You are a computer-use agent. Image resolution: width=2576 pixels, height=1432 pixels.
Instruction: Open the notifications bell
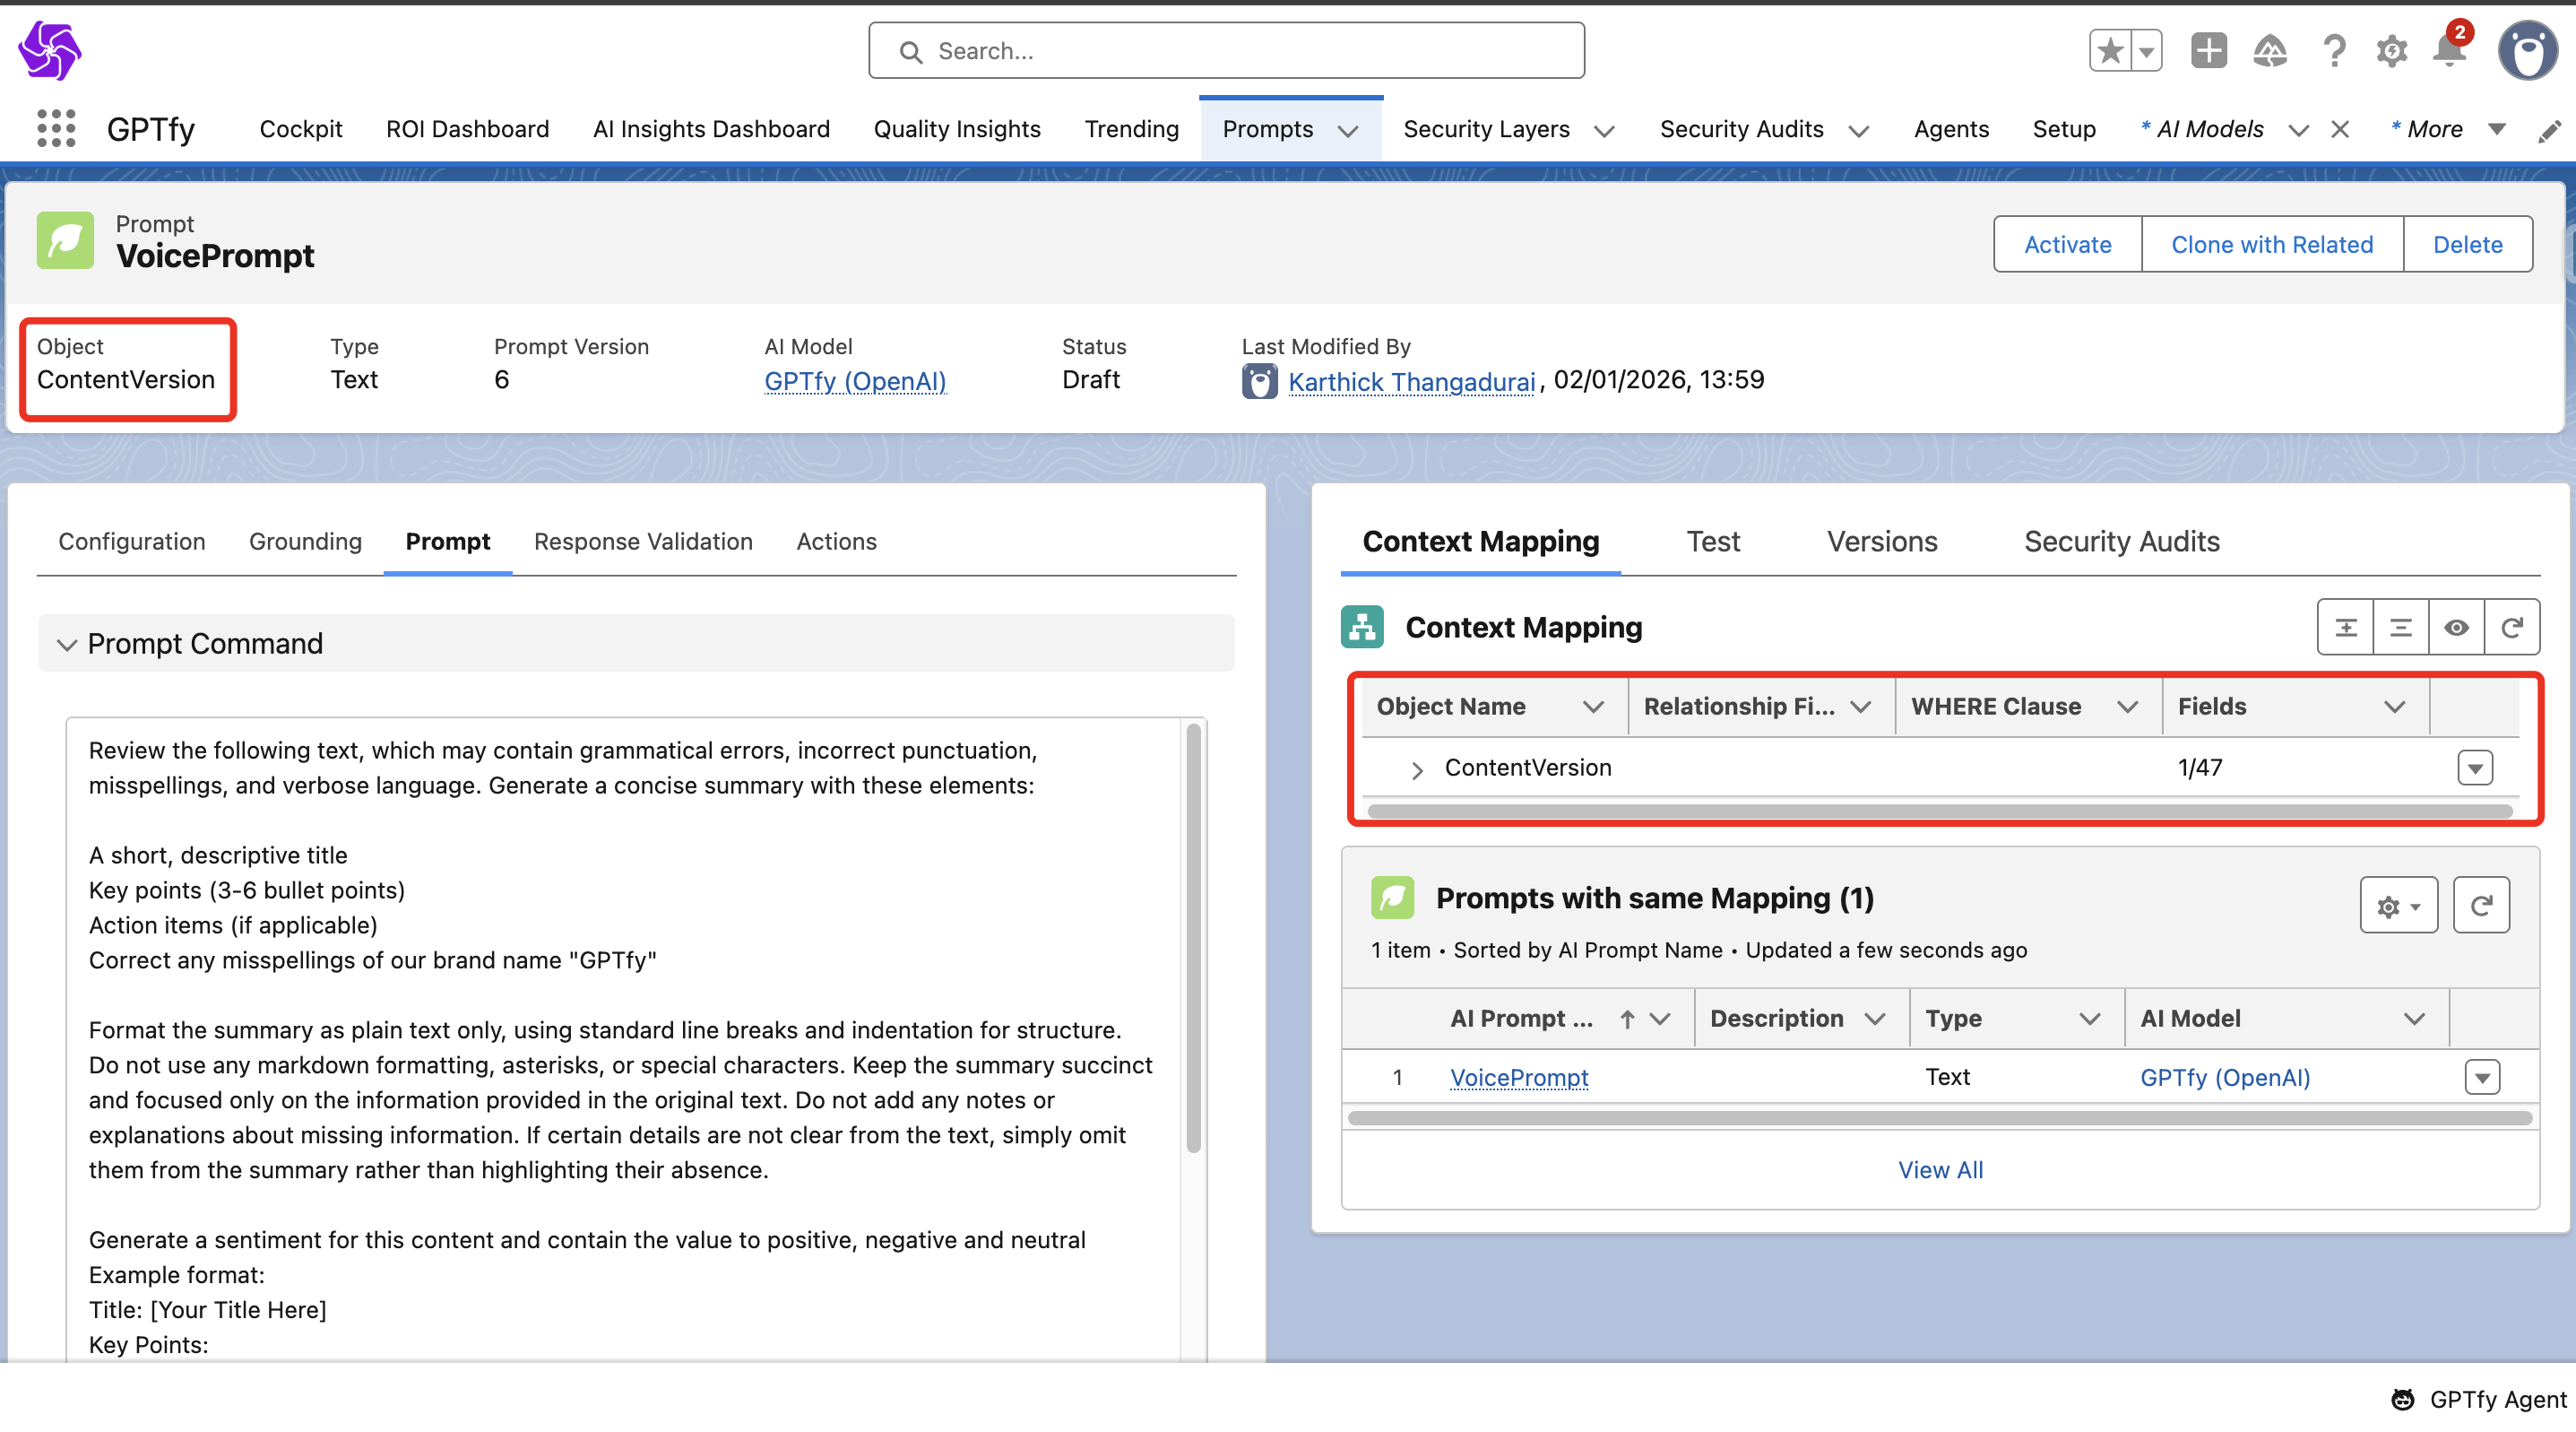(x=2449, y=50)
